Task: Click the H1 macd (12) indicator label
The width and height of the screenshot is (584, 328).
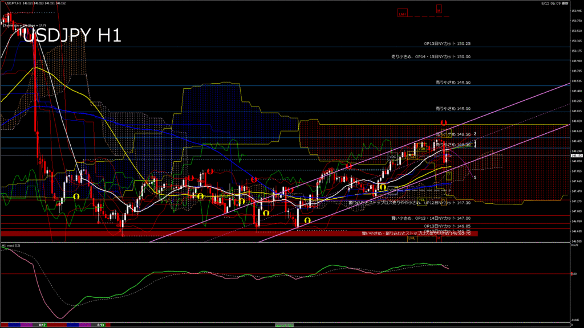Action: pyautogui.click(x=11, y=245)
